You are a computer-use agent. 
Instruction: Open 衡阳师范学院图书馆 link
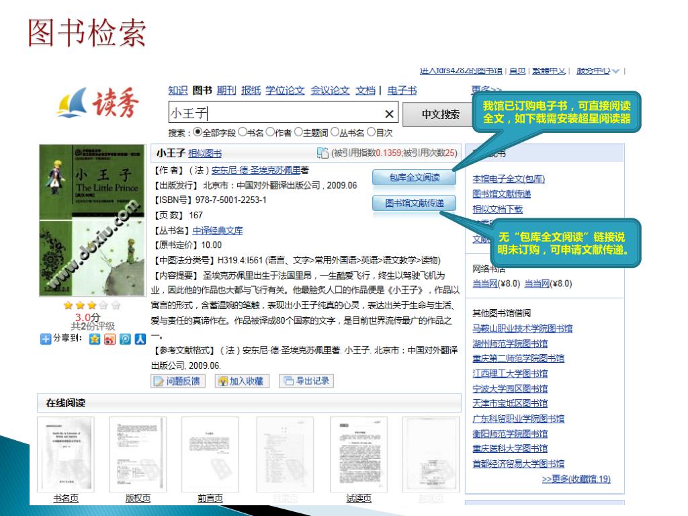coord(510,433)
